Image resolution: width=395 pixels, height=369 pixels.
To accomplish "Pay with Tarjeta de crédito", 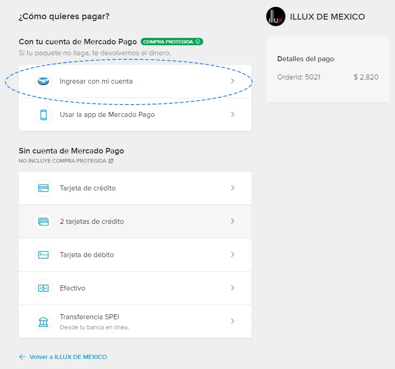I will 135,188.
